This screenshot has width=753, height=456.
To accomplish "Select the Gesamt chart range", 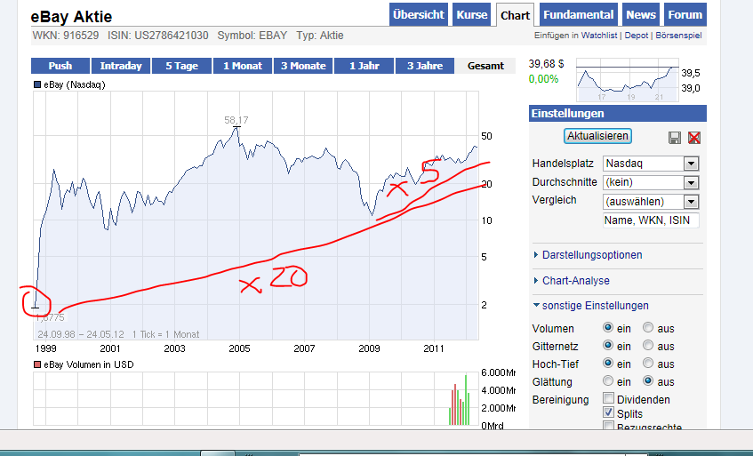I will coord(485,66).
